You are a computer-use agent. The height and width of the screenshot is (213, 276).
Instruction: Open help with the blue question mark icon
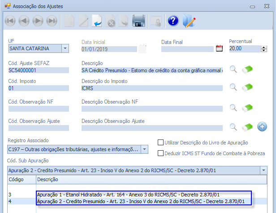173,21
